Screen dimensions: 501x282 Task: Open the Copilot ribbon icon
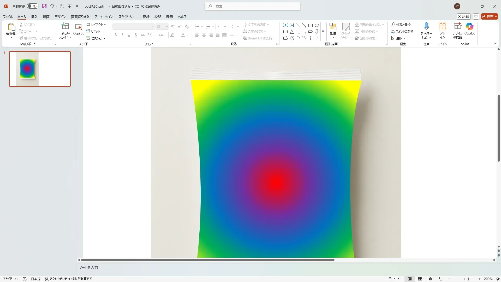tap(469, 26)
